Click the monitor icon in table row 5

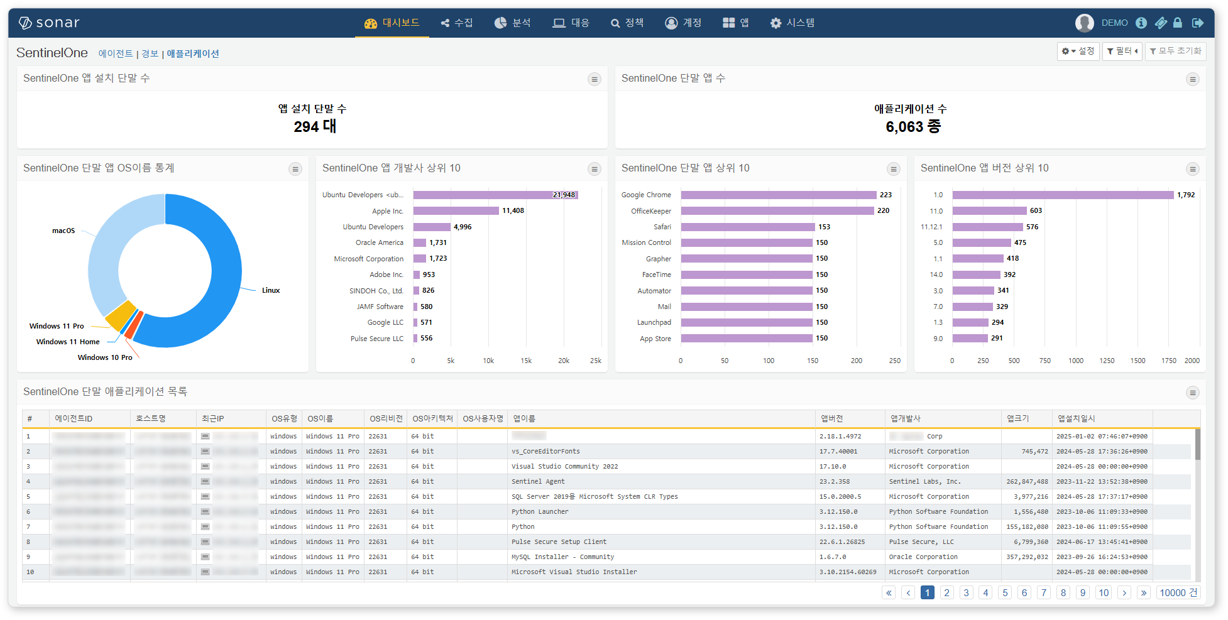pyautogui.click(x=205, y=496)
